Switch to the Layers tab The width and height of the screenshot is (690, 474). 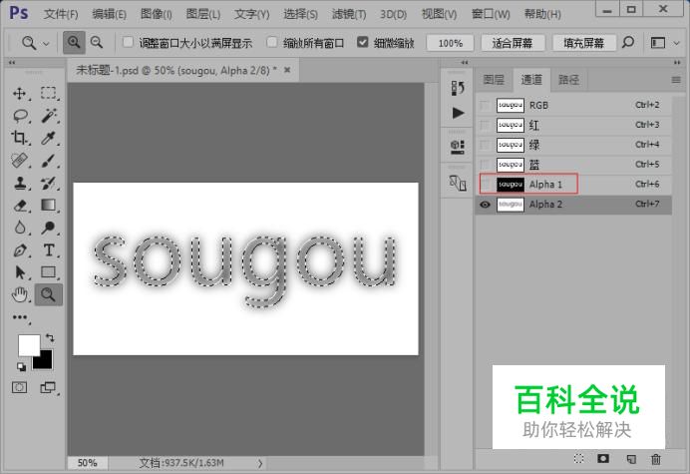[494, 80]
